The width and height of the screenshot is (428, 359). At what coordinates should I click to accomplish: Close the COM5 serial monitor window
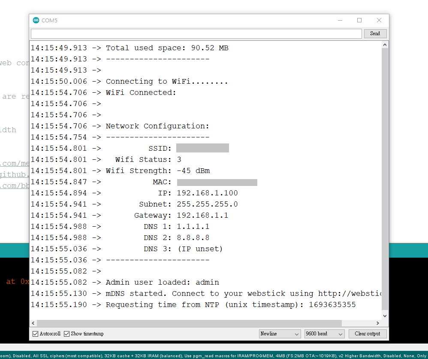(x=379, y=20)
